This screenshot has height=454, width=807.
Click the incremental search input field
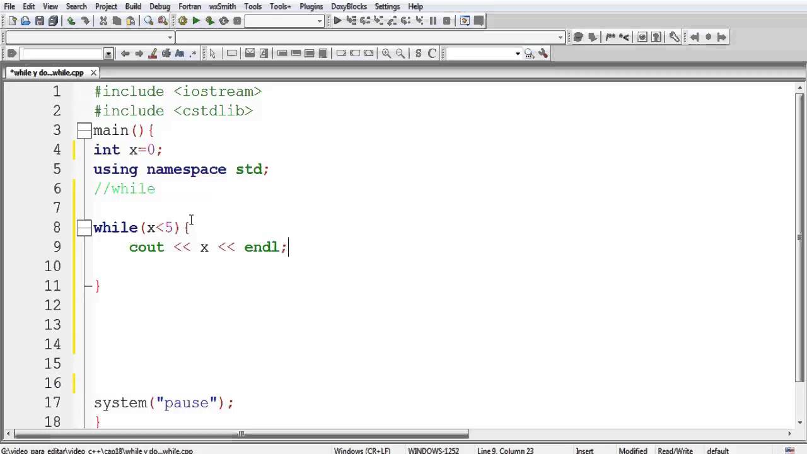coord(61,54)
